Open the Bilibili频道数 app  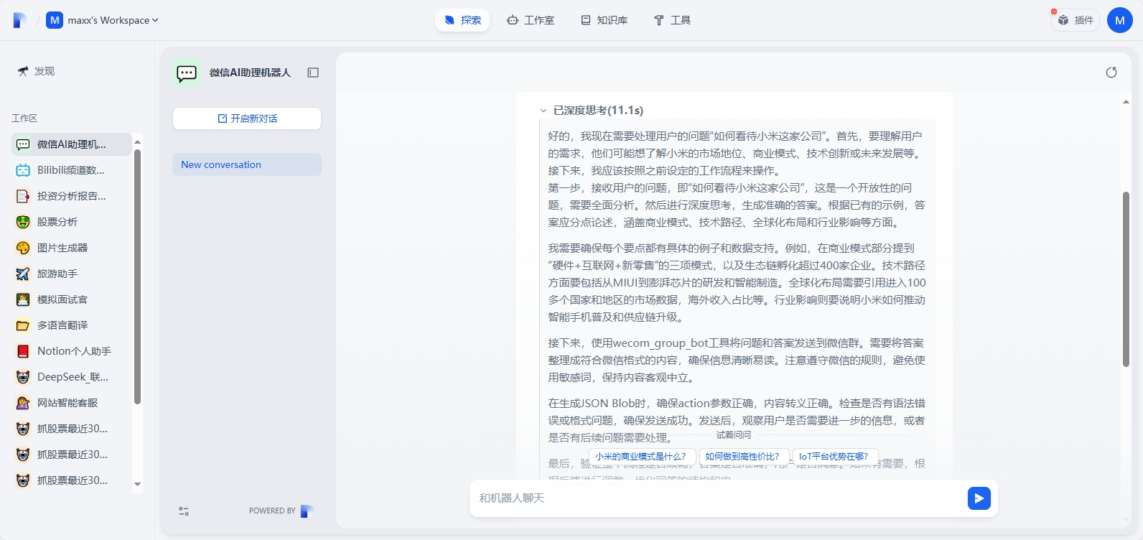[x=71, y=170]
